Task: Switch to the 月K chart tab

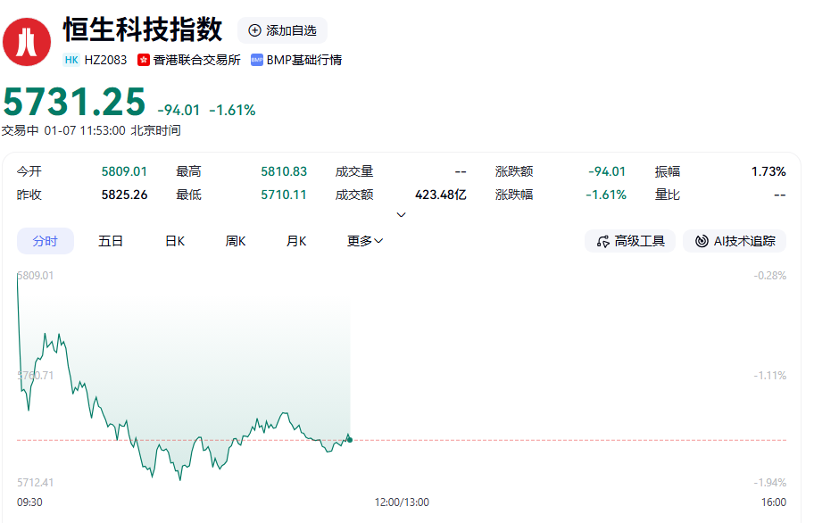Action: pos(296,241)
